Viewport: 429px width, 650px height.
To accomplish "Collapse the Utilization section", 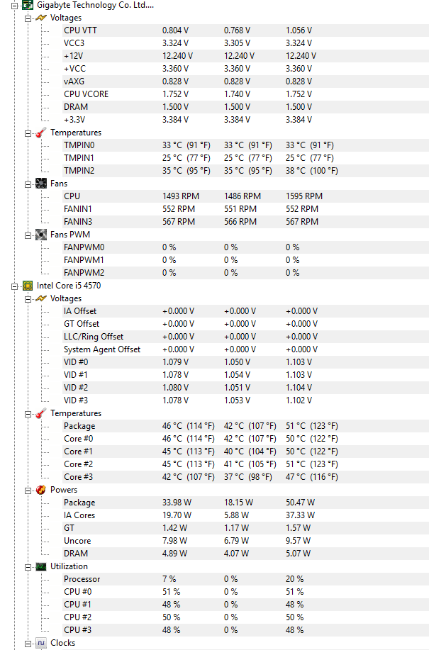I will click(x=28, y=567).
